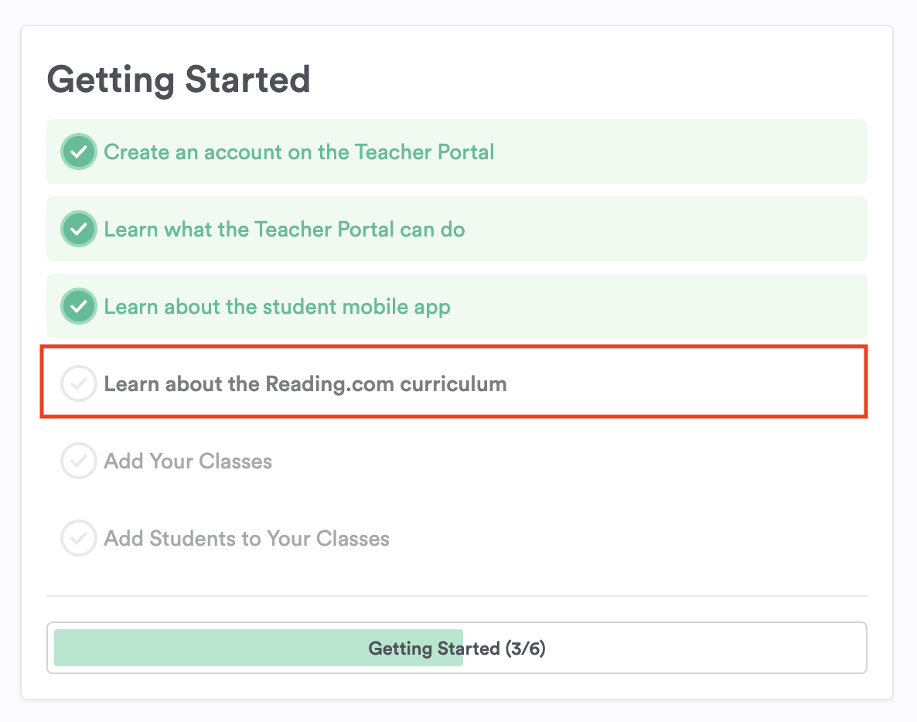Tick the empty circle beside Add Your Classes
This screenshot has height=722, width=917.
pyautogui.click(x=78, y=461)
